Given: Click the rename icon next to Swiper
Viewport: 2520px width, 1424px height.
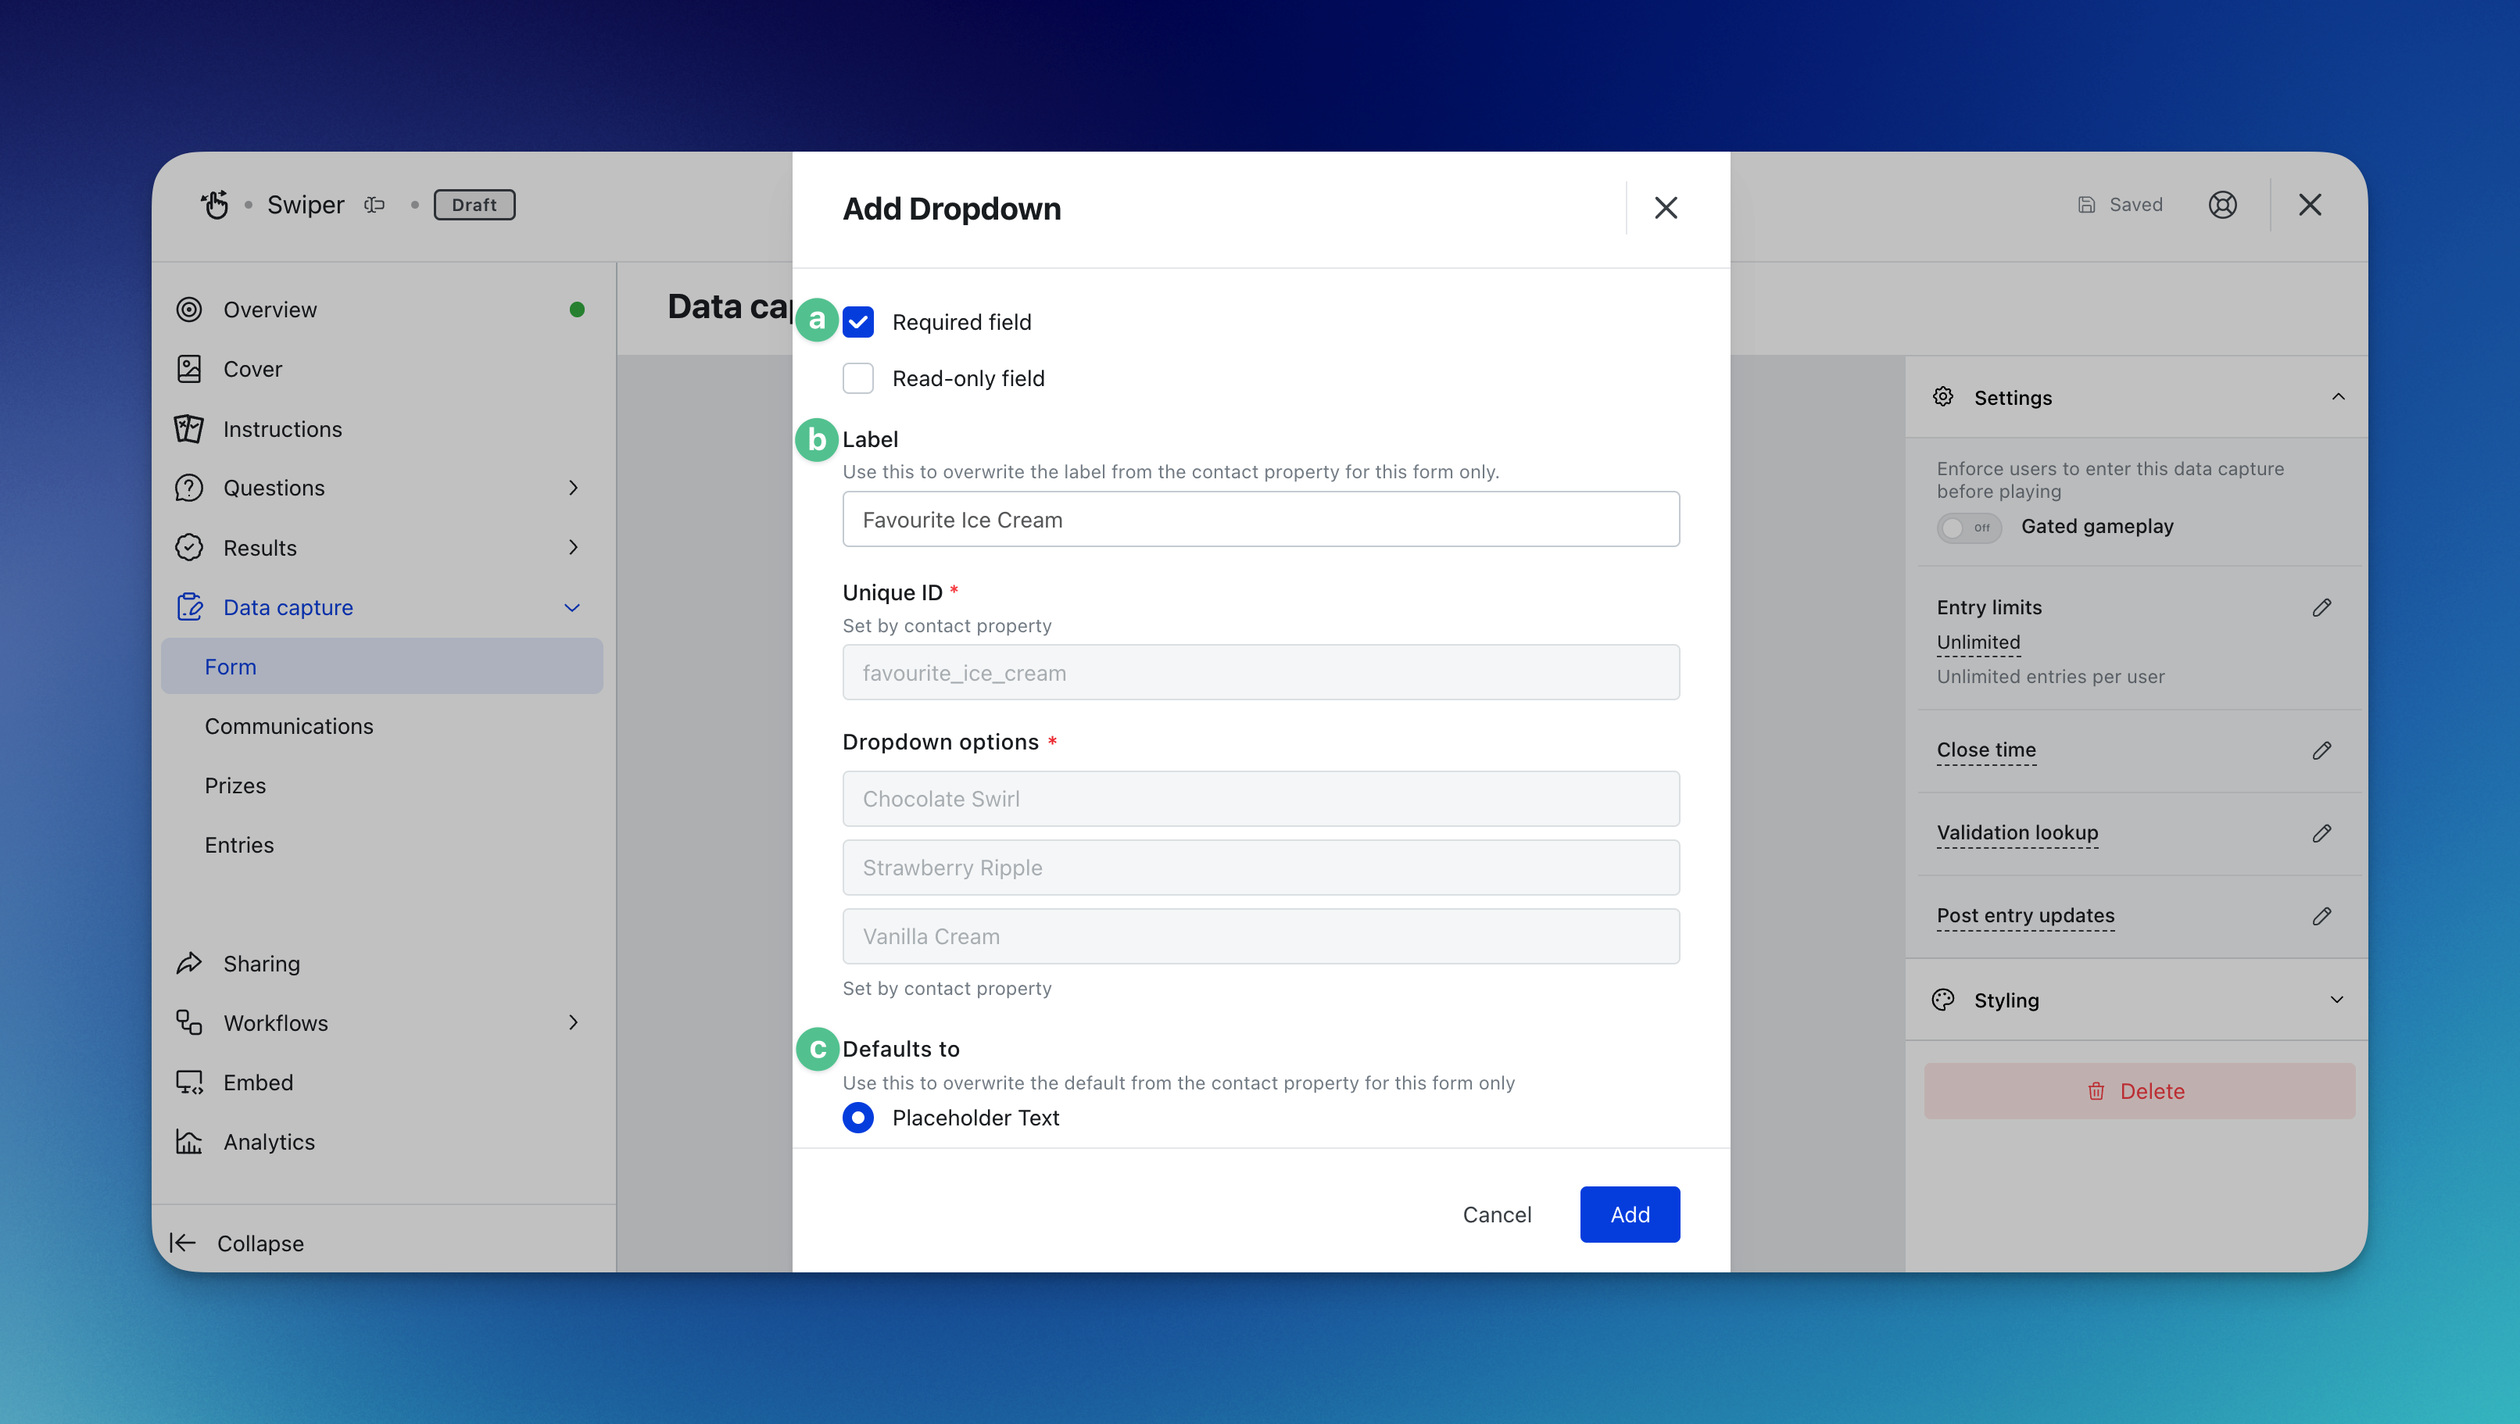Looking at the screenshot, I should pos(374,205).
